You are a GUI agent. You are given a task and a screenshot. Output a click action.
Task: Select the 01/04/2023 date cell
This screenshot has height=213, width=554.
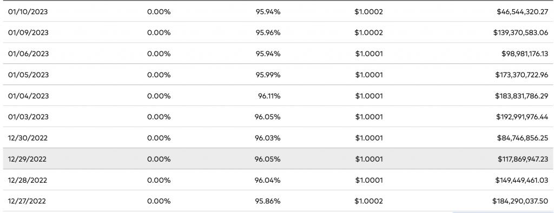tap(28, 96)
